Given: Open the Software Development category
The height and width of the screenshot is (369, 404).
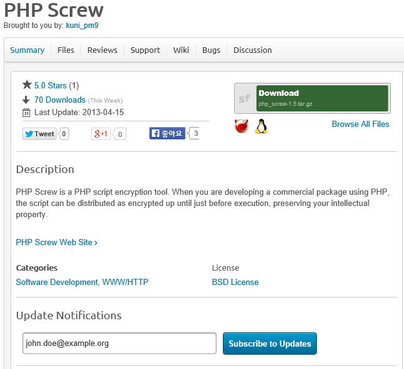Looking at the screenshot, I should (57, 283).
